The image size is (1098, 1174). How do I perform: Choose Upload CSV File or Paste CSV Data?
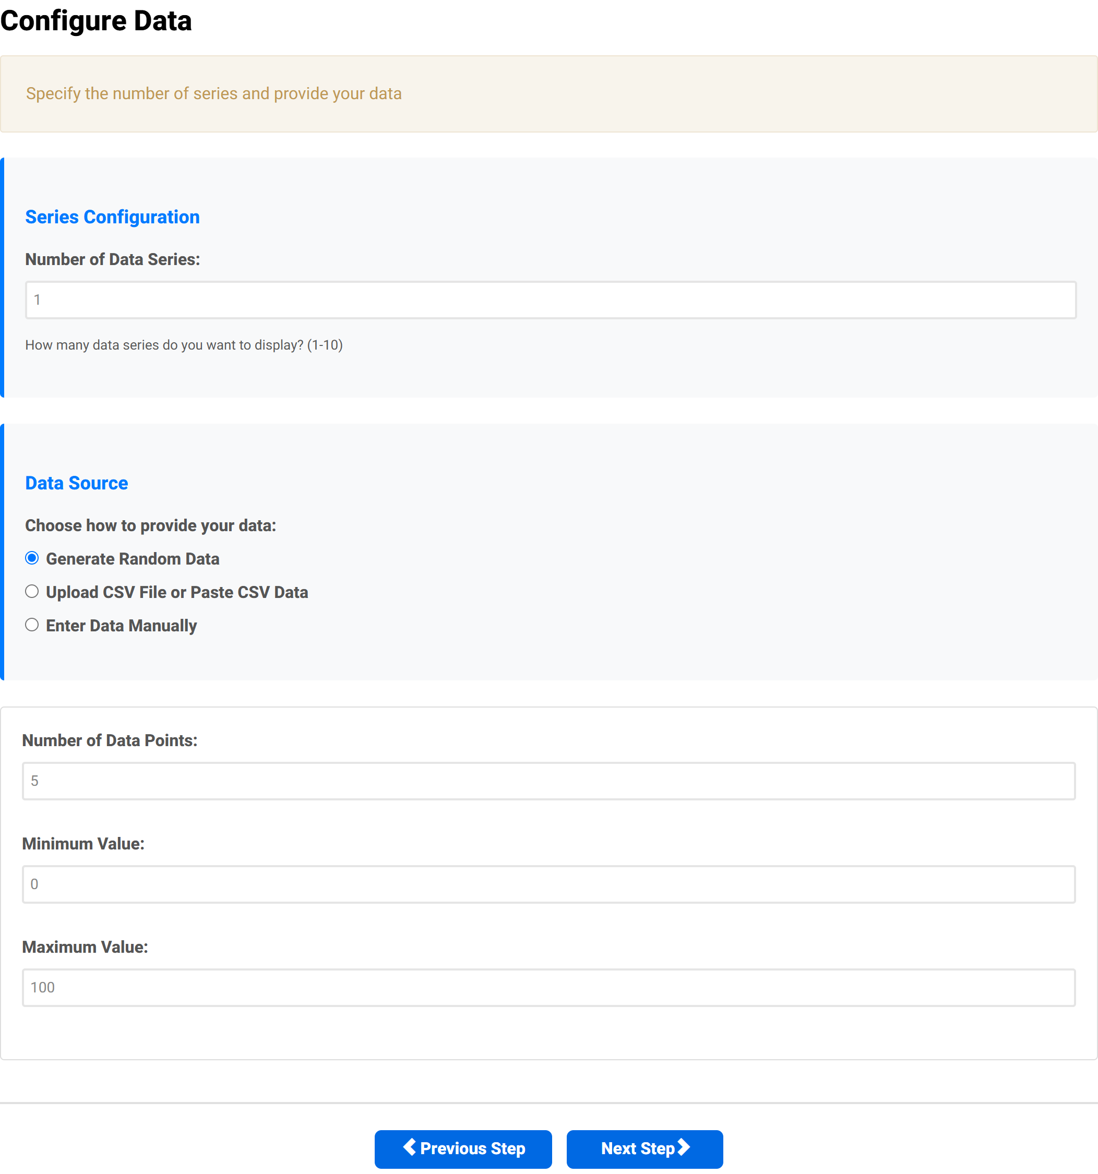(32, 592)
